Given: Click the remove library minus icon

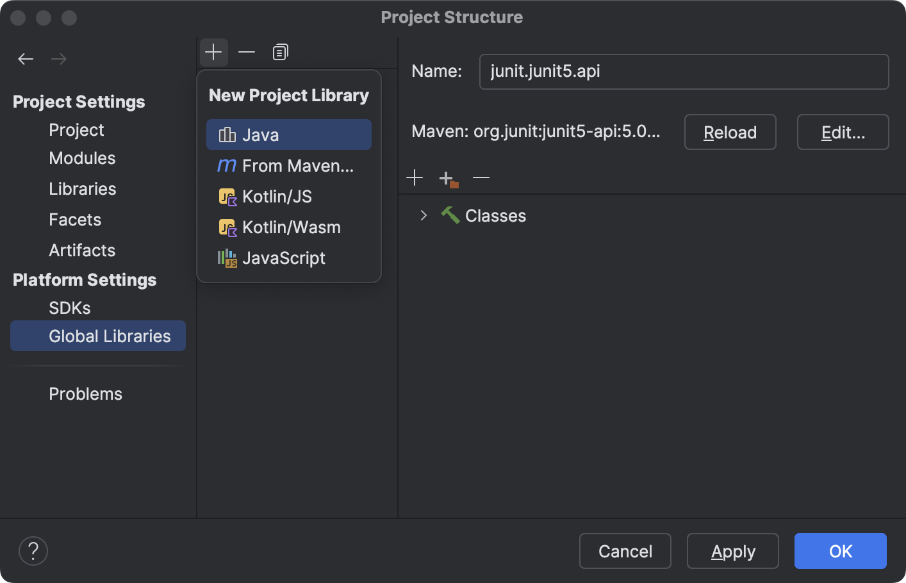Looking at the screenshot, I should (247, 52).
